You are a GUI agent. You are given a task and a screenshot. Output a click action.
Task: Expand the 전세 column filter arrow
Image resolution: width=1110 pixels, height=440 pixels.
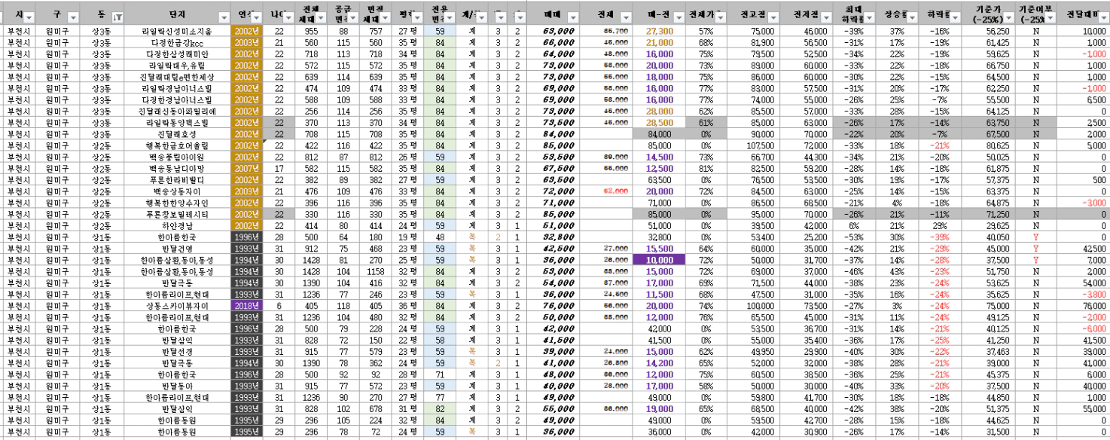(x=624, y=17)
